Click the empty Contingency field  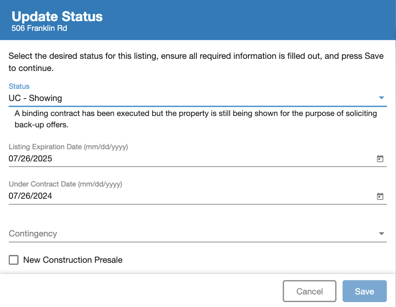(163, 234)
